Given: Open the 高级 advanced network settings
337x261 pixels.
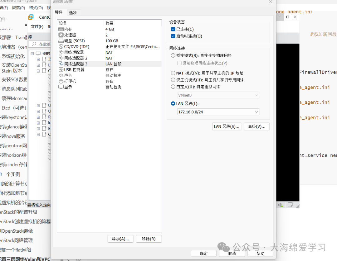Looking at the screenshot, I should click(x=256, y=126).
